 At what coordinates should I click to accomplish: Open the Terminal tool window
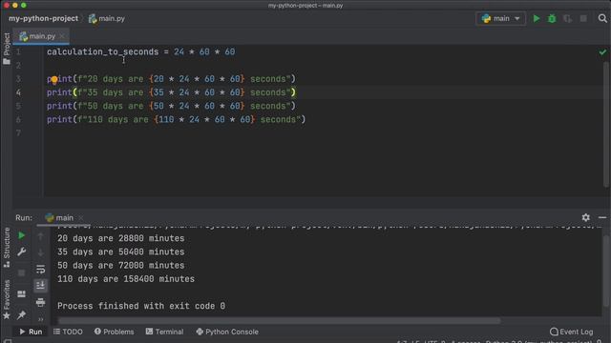click(x=164, y=332)
